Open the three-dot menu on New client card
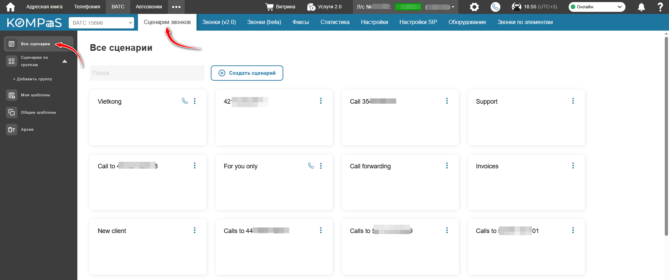 coord(195,230)
